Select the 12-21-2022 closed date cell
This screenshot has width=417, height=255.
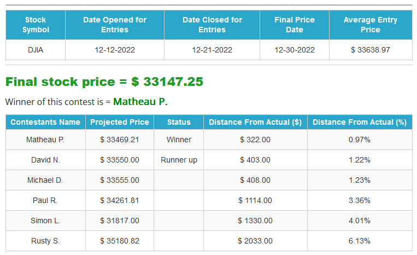[x=212, y=50]
